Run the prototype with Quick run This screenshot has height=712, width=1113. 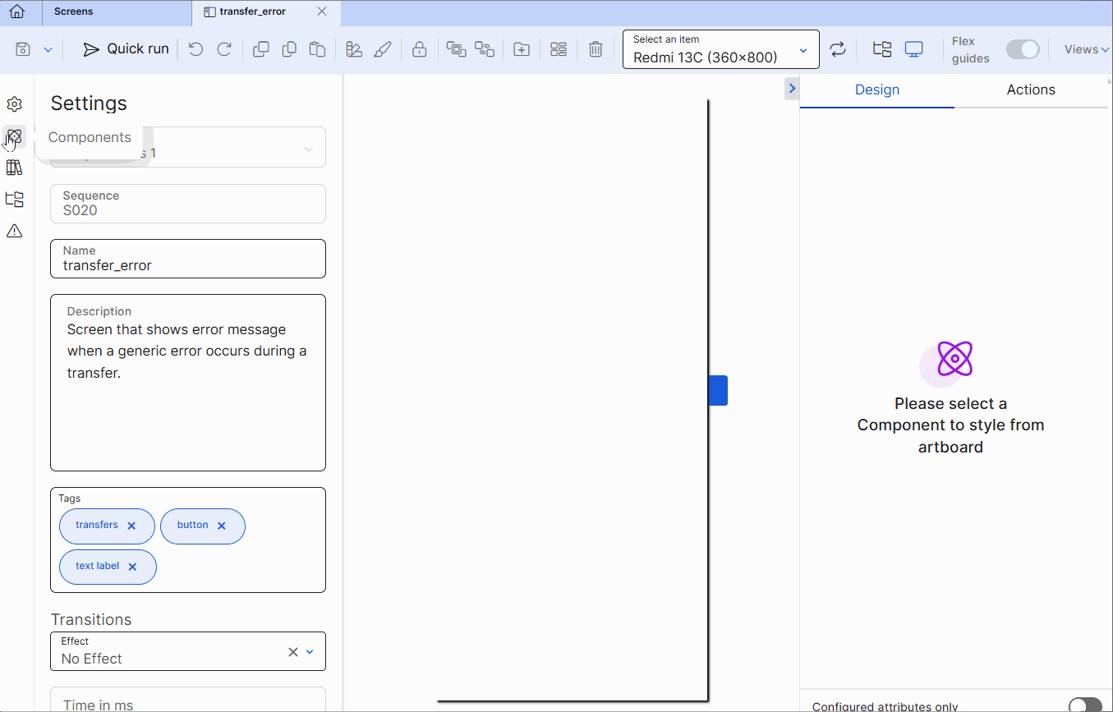(x=125, y=48)
